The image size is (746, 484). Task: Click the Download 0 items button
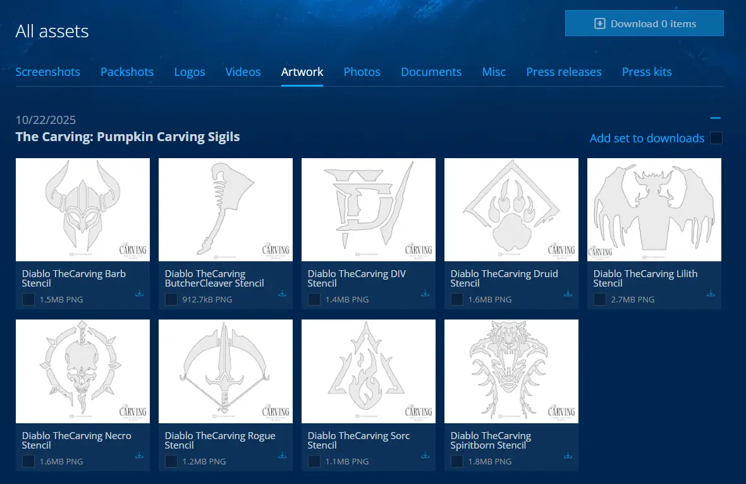pos(644,24)
